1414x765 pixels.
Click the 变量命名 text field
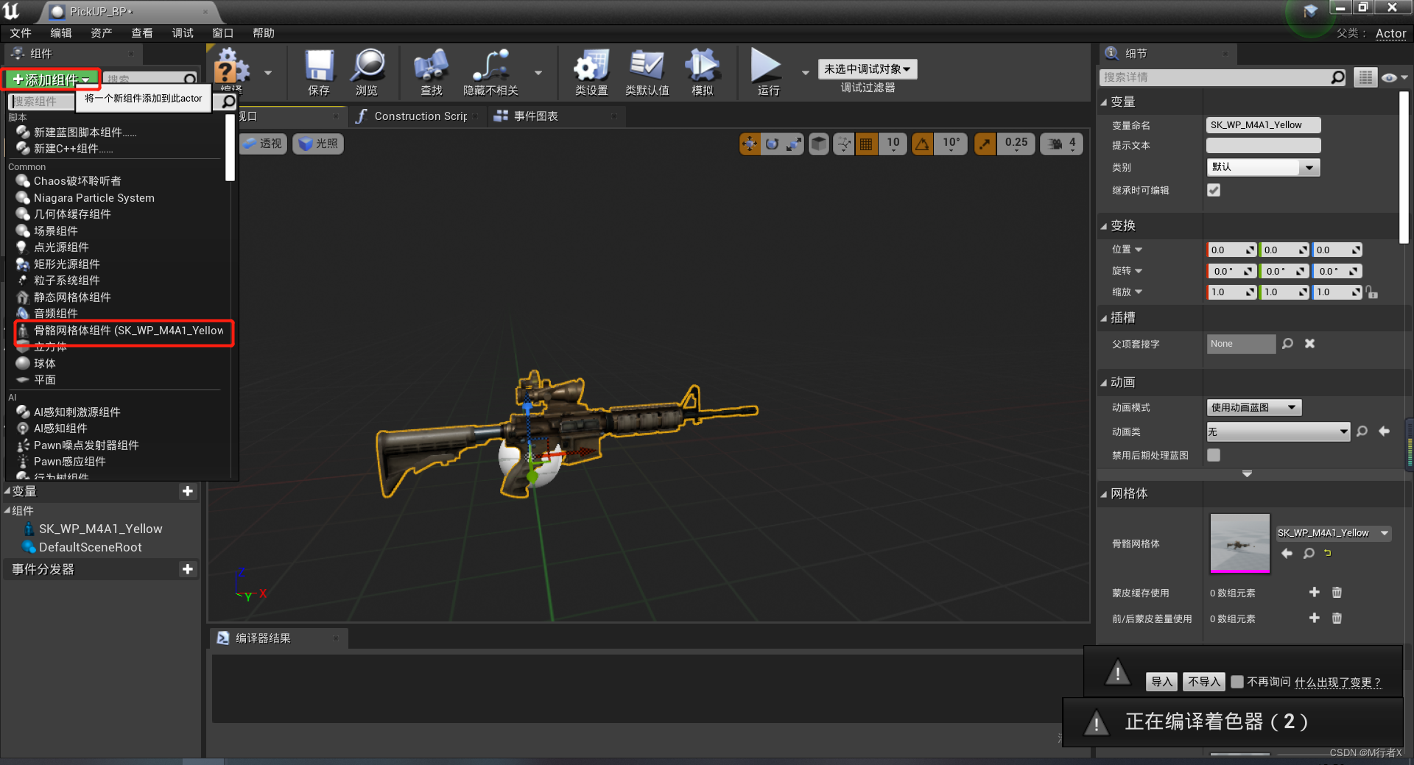[1263, 125]
